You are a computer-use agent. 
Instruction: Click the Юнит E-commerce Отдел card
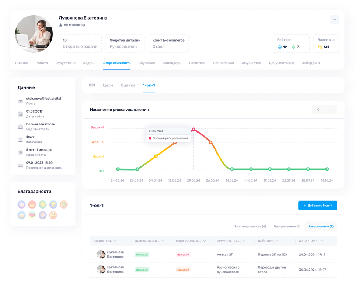(x=168, y=44)
